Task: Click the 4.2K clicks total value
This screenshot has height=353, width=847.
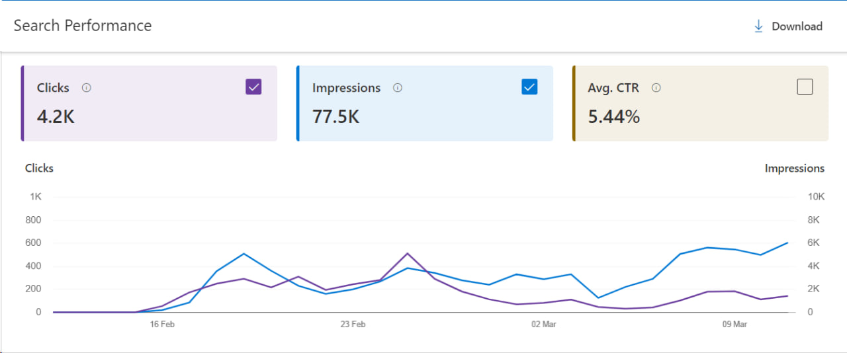Action: coord(56,117)
